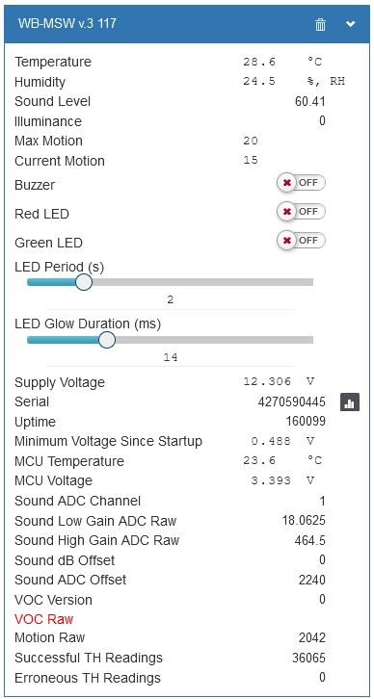Click the LED Glow Duration value 14 field

coord(170,357)
